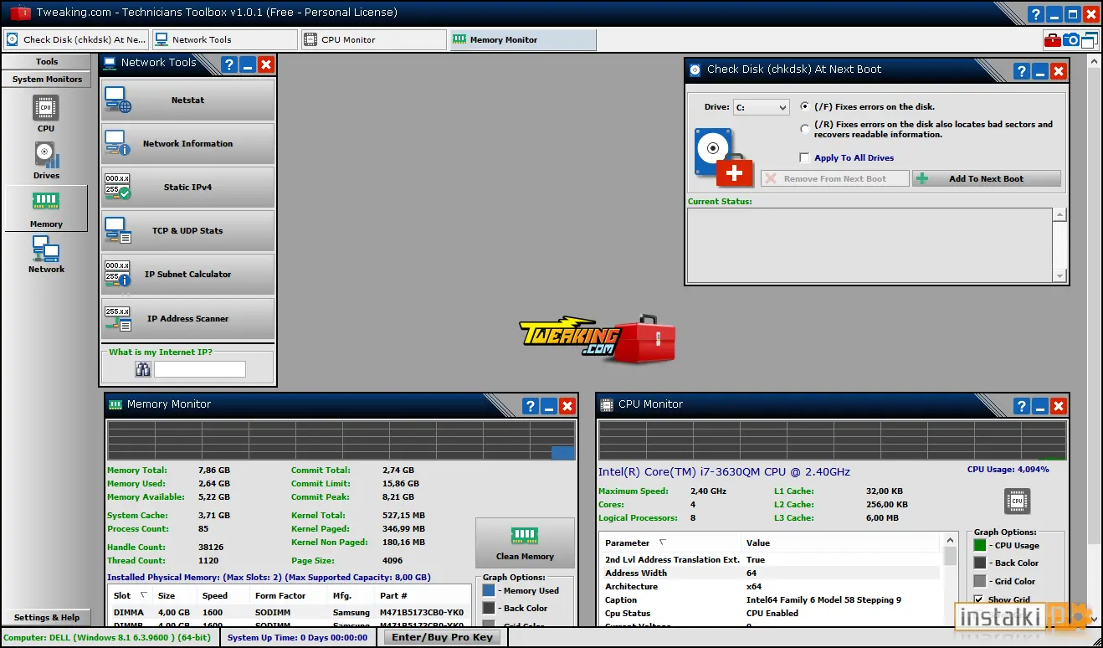Minimize the CPU Monitor window
Image resolution: width=1103 pixels, height=648 pixels.
click(x=1040, y=406)
